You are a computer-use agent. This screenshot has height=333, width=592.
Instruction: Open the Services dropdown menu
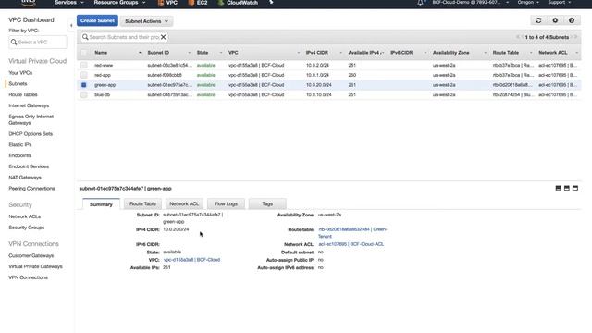point(69,3)
